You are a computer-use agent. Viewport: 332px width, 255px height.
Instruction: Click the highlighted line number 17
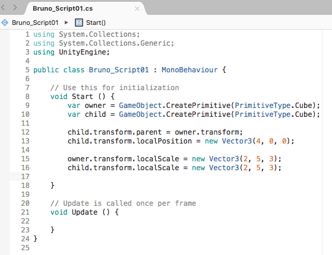[x=25, y=177]
